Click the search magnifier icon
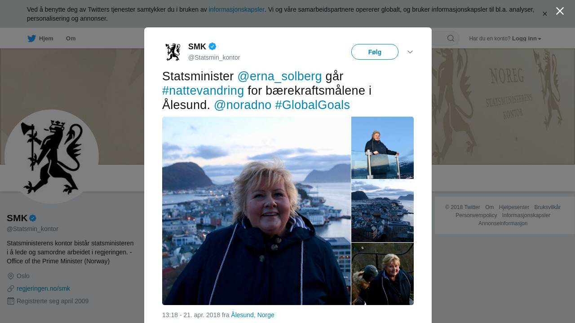575x323 pixels. (x=451, y=38)
